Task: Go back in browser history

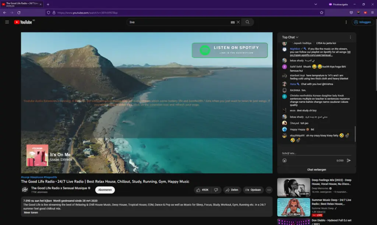Action: pos(4,13)
